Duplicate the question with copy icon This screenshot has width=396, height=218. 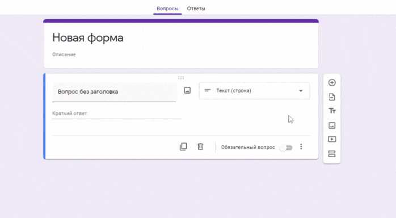point(183,146)
